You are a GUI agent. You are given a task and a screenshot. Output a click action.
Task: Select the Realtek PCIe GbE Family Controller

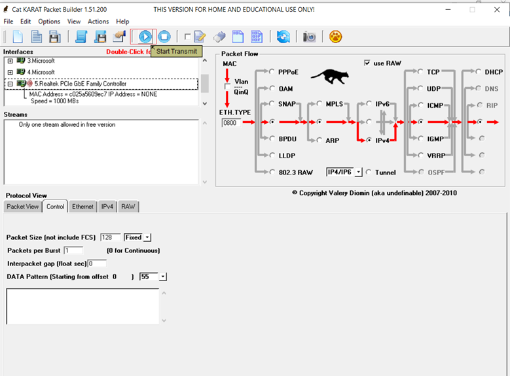[80, 84]
